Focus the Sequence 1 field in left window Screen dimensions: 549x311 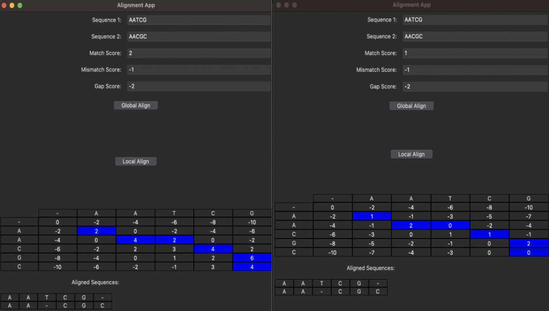(198, 20)
